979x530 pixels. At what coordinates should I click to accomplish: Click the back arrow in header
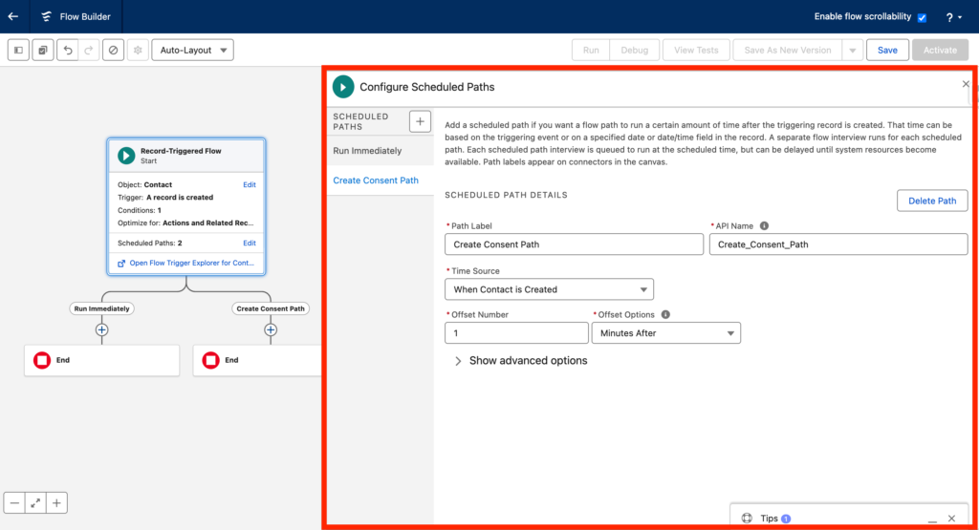pos(13,16)
